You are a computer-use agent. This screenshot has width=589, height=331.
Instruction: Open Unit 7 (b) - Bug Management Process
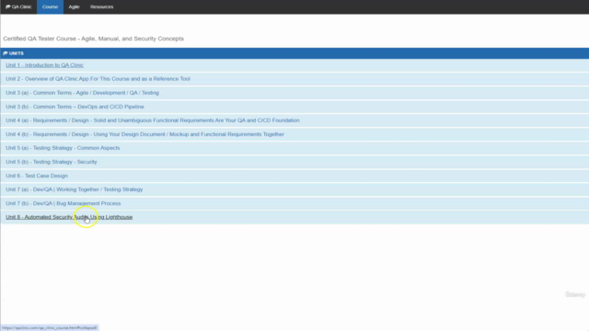64,203
